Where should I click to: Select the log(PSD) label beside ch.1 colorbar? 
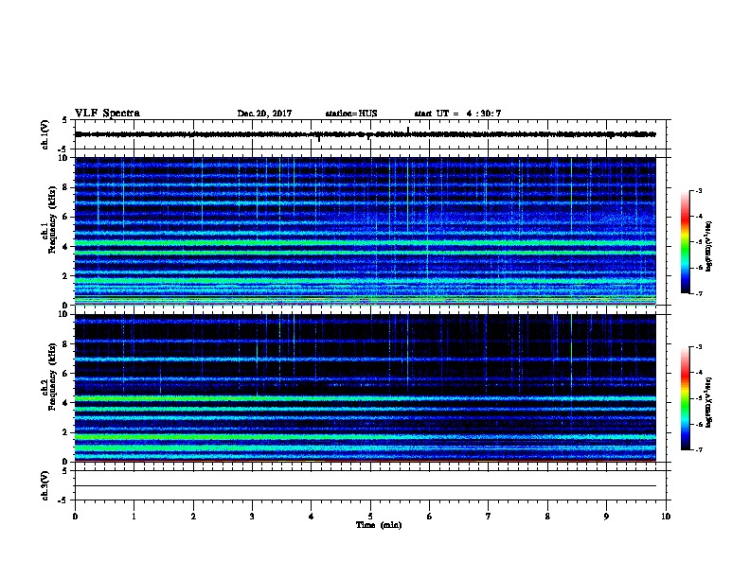[x=709, y=246]
